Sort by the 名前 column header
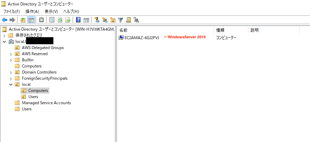Viewport: 310px width, 142px height. [166, 30]
